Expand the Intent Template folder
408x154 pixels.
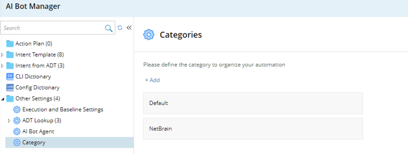coord(3,55)
